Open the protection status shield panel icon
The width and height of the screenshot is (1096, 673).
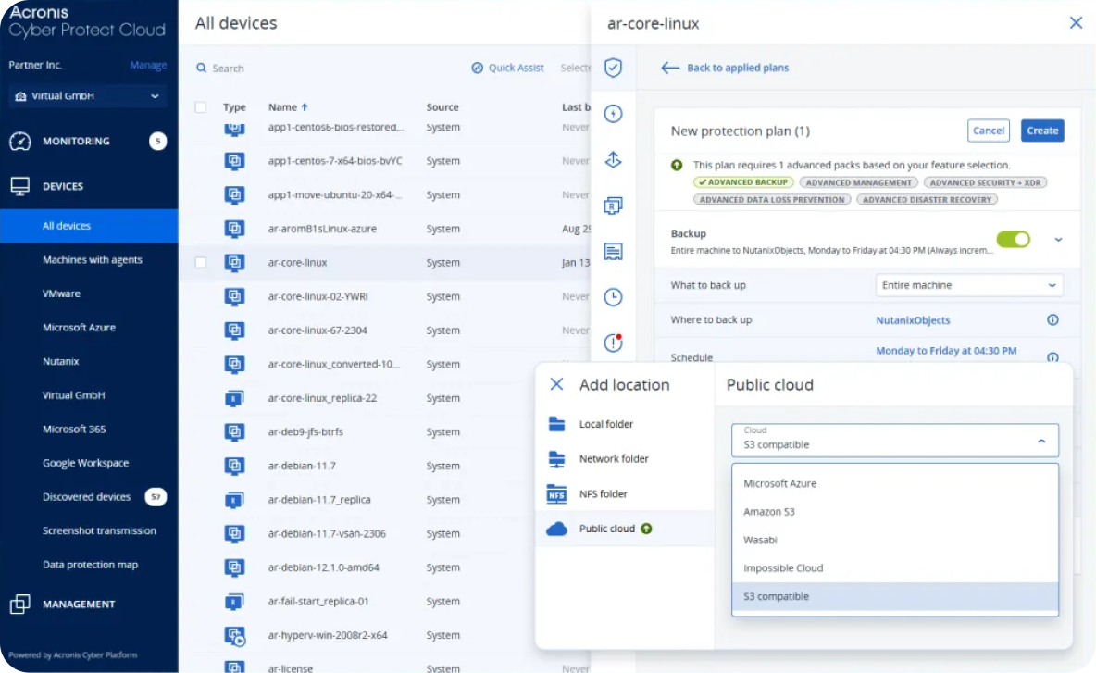click(612, 67)
